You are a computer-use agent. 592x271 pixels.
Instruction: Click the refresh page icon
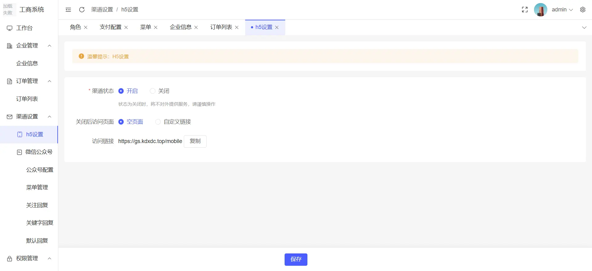coord(82,10)
